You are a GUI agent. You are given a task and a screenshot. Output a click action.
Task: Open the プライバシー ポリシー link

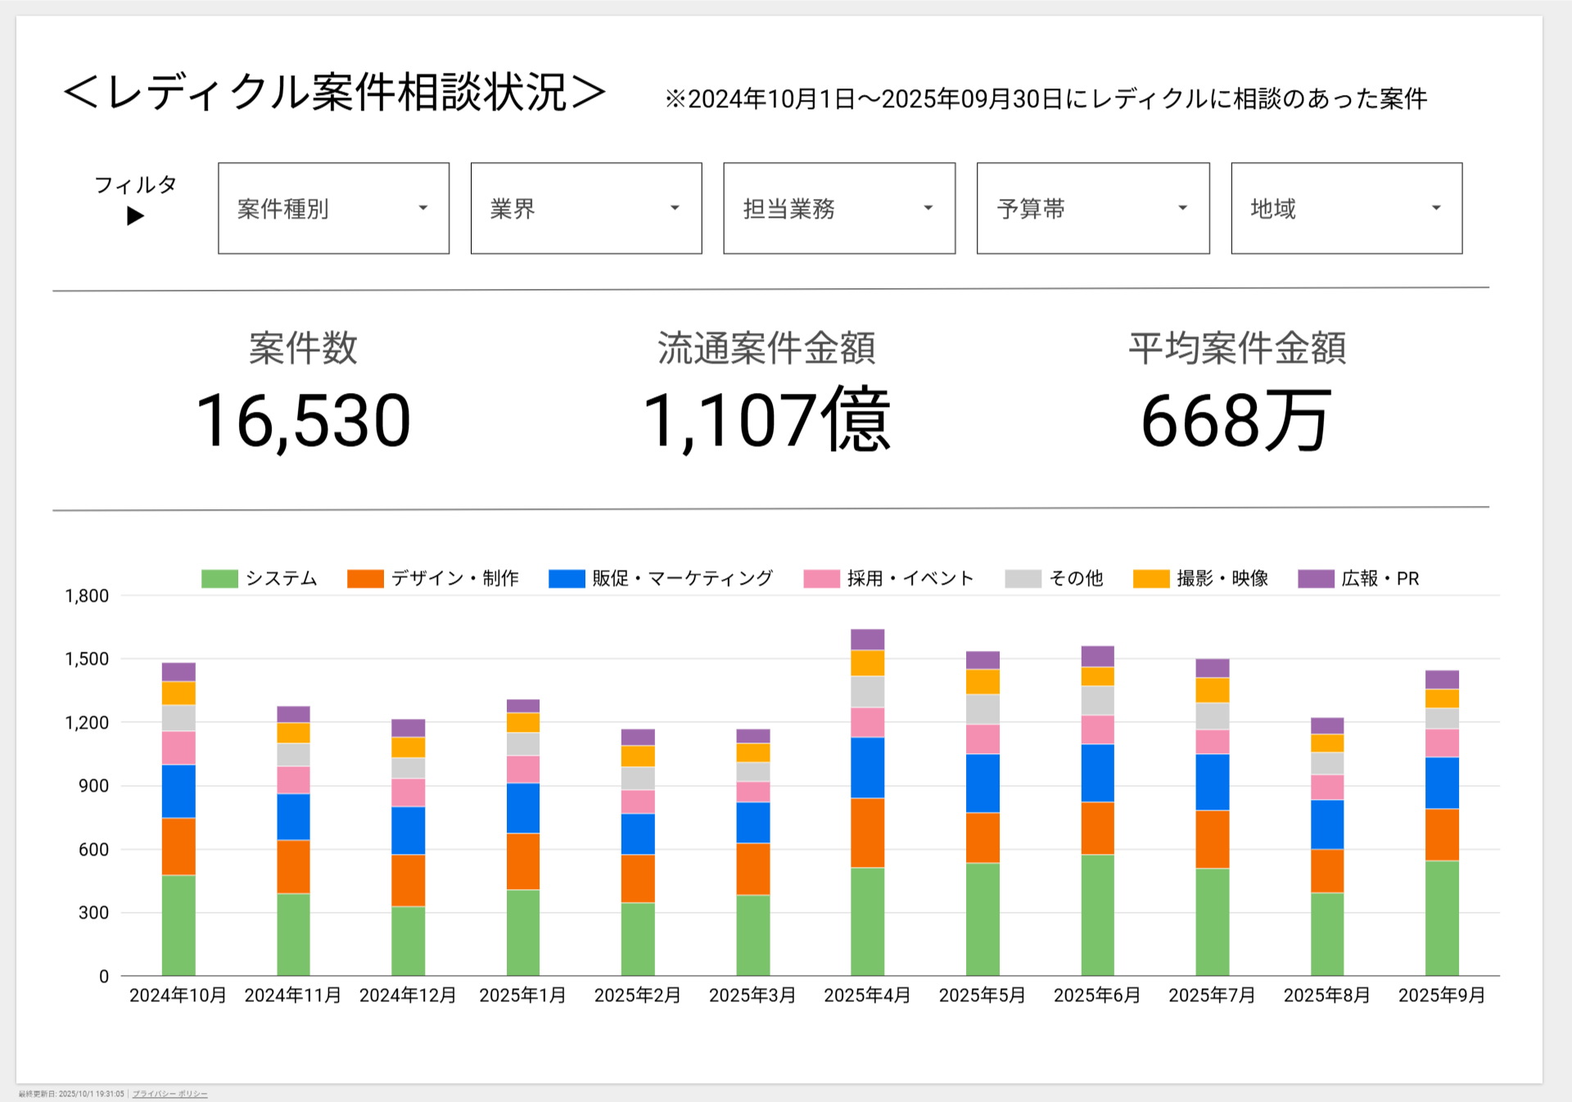tap(170, 1094)
